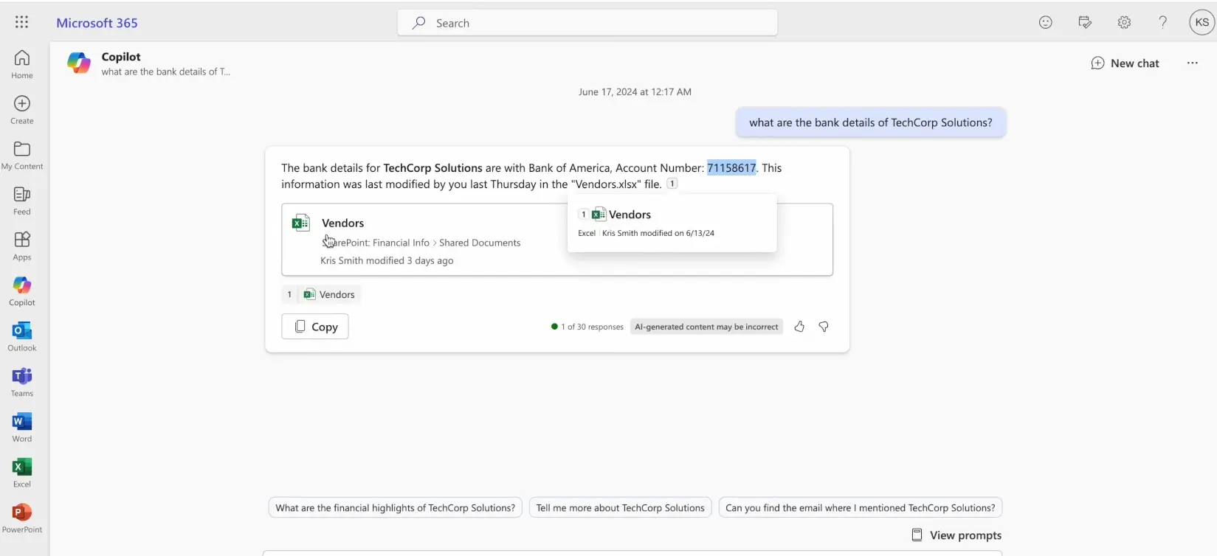The height and width of the screenshot is (556, 1217).
Task: Go to My Content in sidebar
Action: (22, 156)
